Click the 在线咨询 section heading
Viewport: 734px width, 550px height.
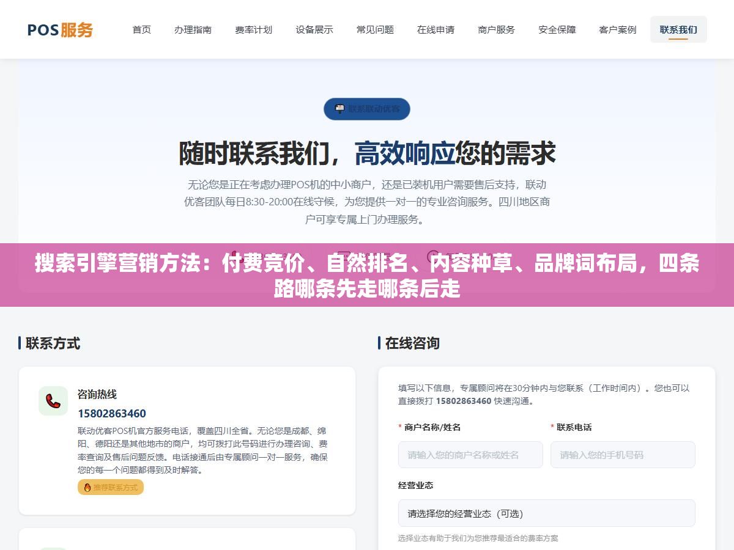coord(412,343)
